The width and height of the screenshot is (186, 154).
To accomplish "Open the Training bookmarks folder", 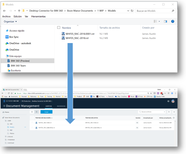I will point(48,96).
